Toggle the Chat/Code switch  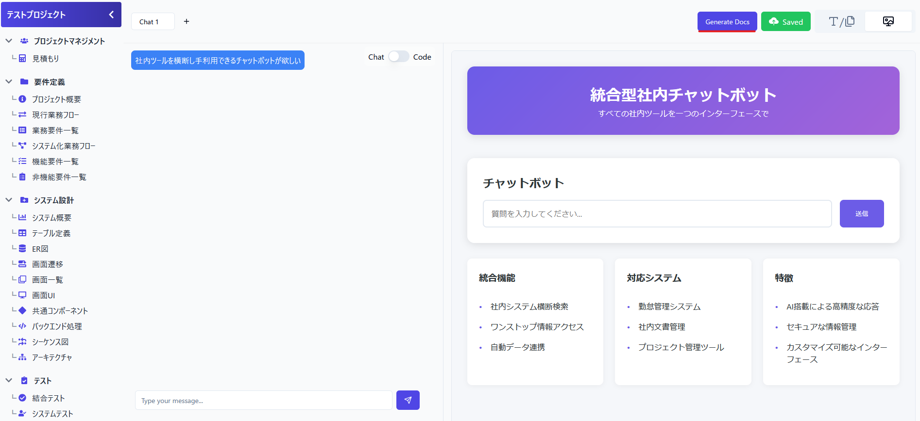pos(398,57)
